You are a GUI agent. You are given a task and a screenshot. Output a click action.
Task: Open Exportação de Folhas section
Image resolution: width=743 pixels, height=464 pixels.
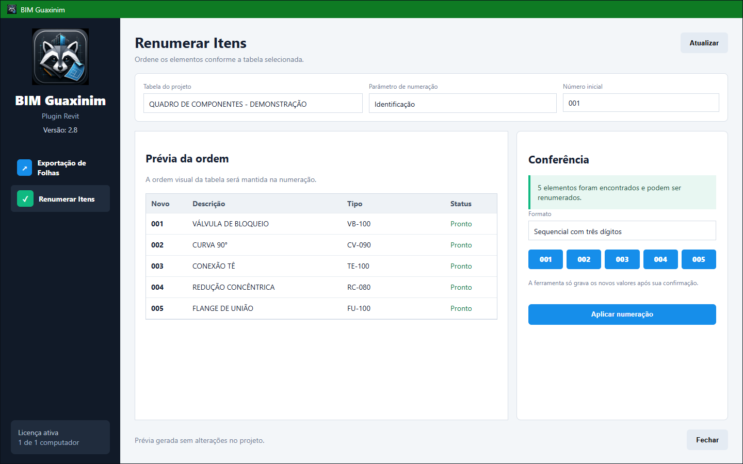tap(60, 168)
